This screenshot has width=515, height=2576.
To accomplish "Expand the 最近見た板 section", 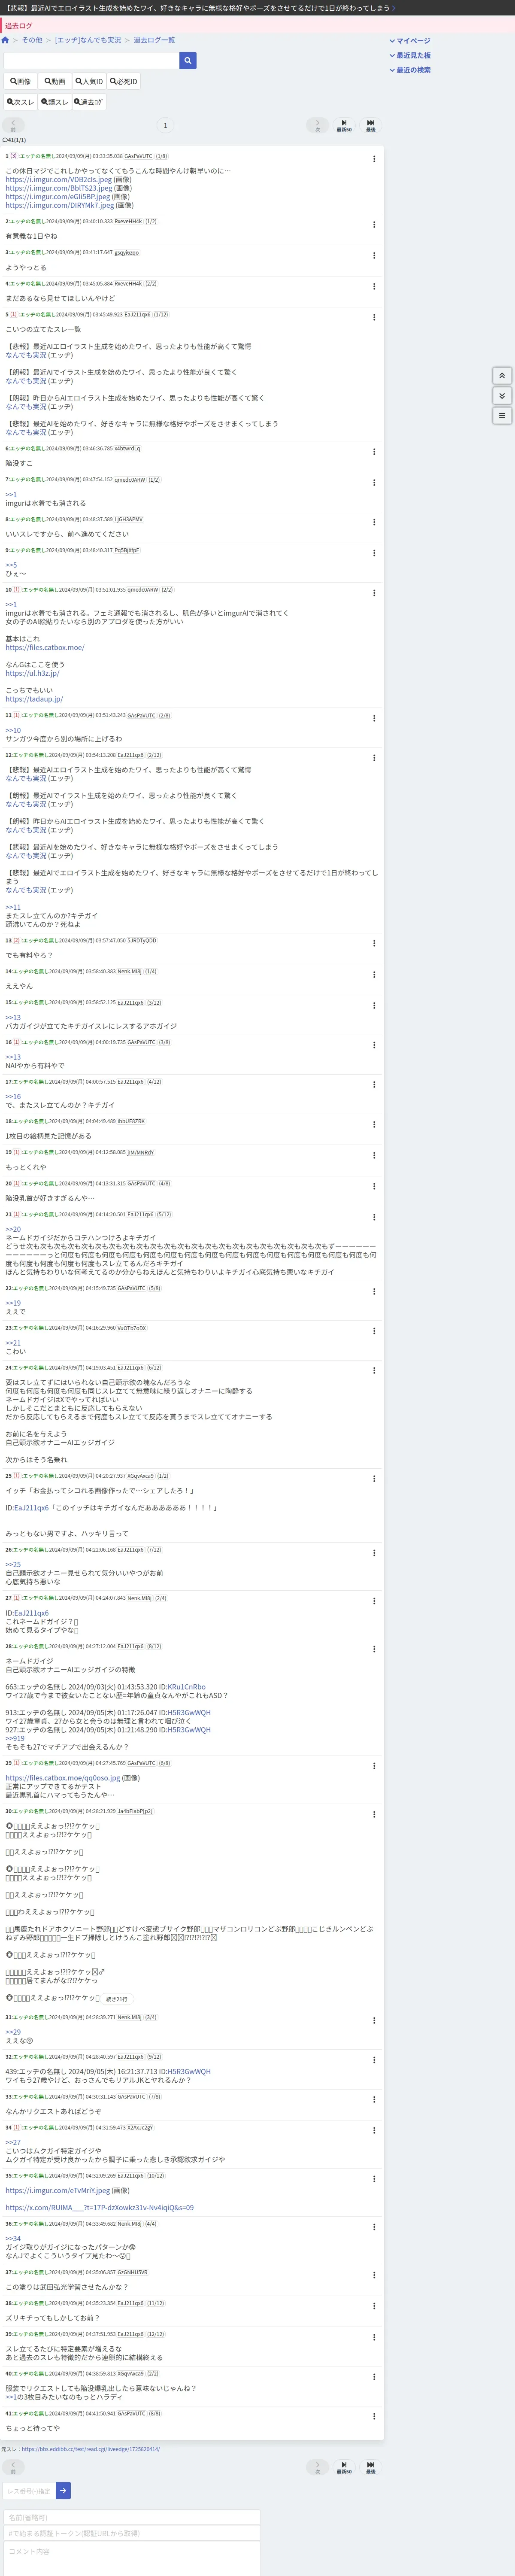I will (410, 55).
